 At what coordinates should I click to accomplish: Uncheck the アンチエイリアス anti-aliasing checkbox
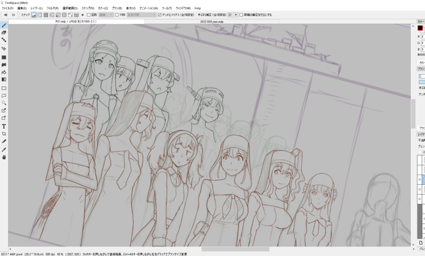pyautogui.click(x=159, y=15)
